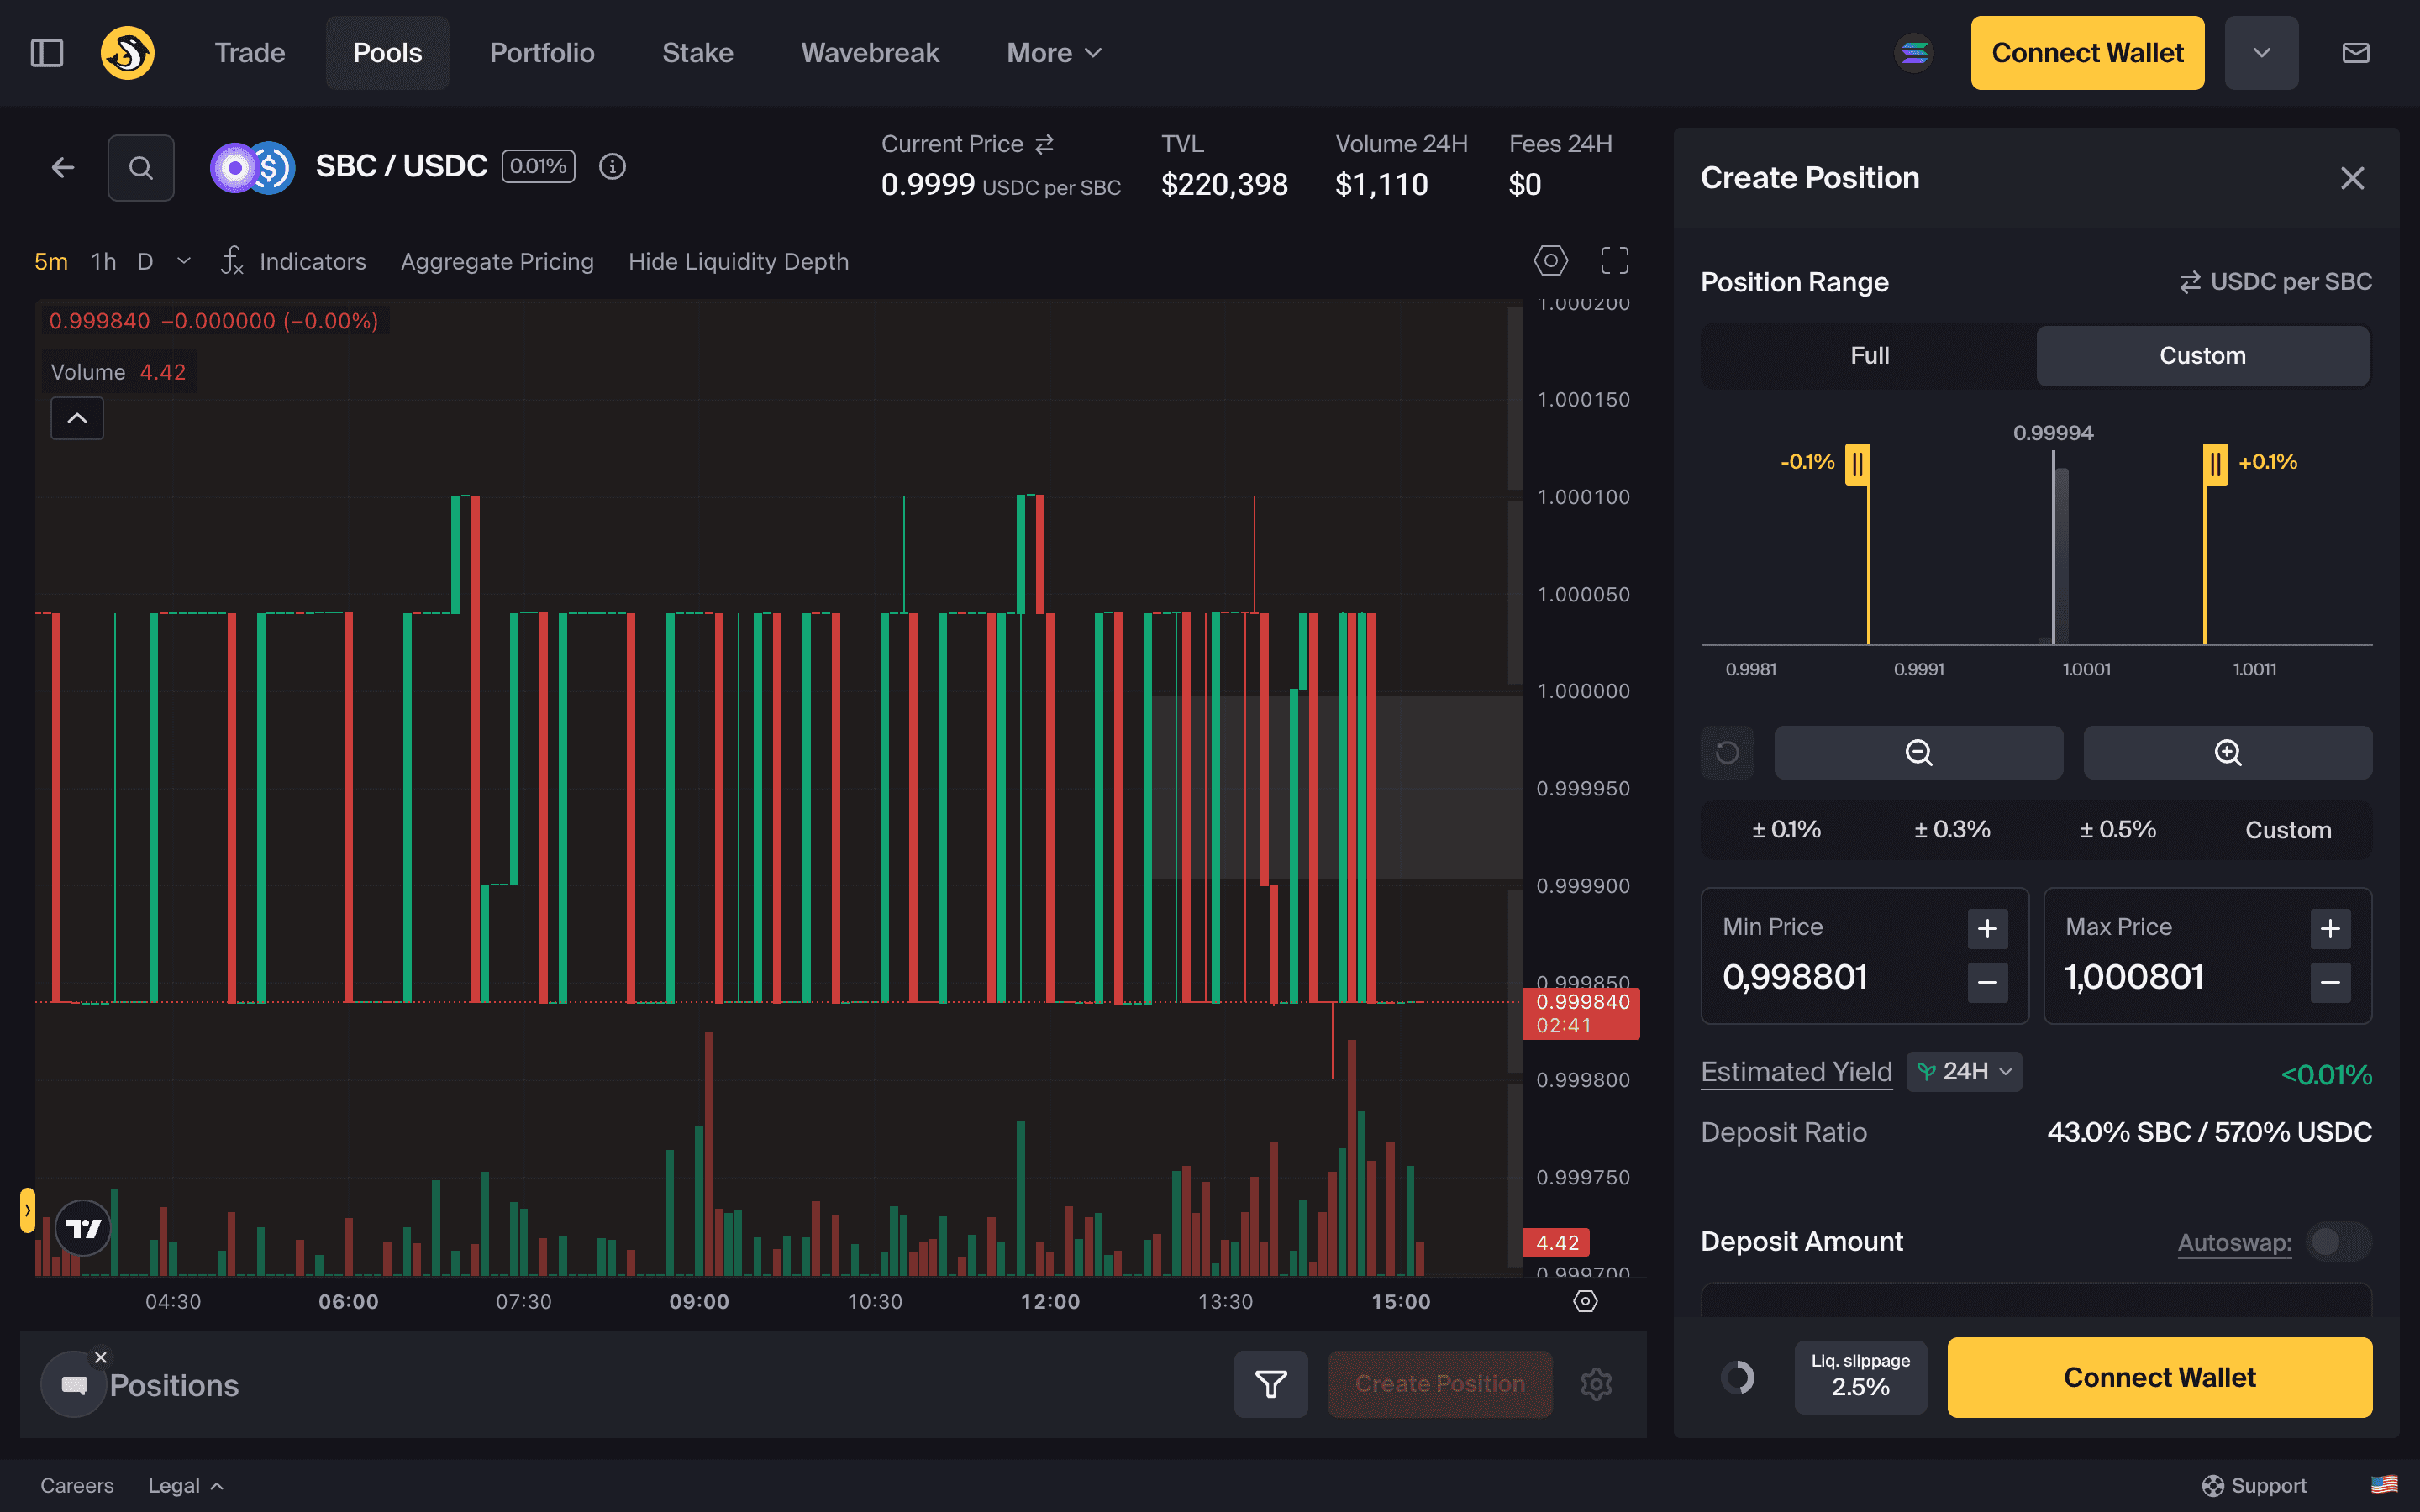Click the search magnifier icon
Viewport: 2420px width, 1512px height.
(x=141, y=168)
